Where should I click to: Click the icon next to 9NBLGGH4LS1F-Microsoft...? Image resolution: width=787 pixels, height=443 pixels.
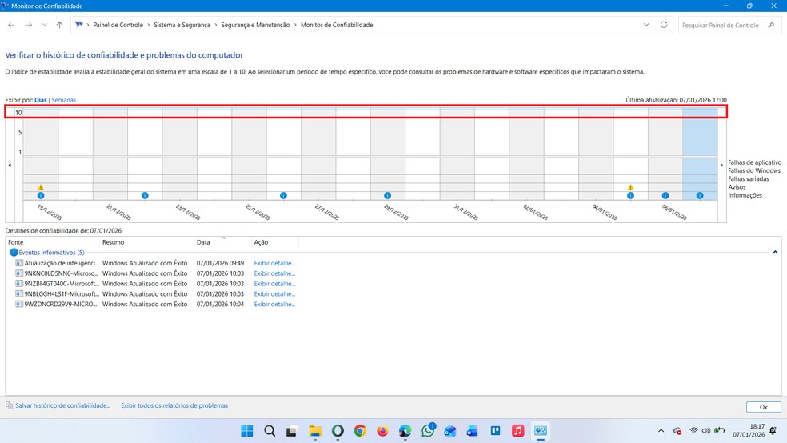19,293
